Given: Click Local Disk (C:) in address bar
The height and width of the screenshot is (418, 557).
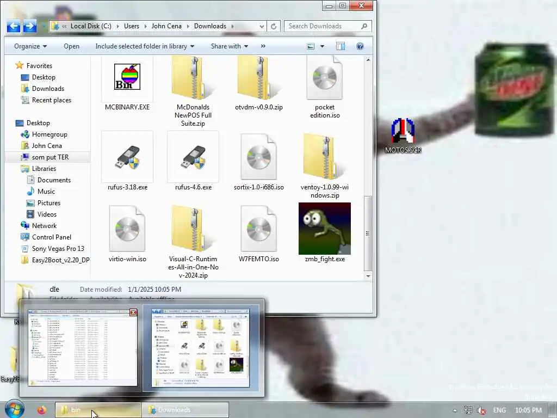Looking at the screenshot, I should tap(91, 26).
